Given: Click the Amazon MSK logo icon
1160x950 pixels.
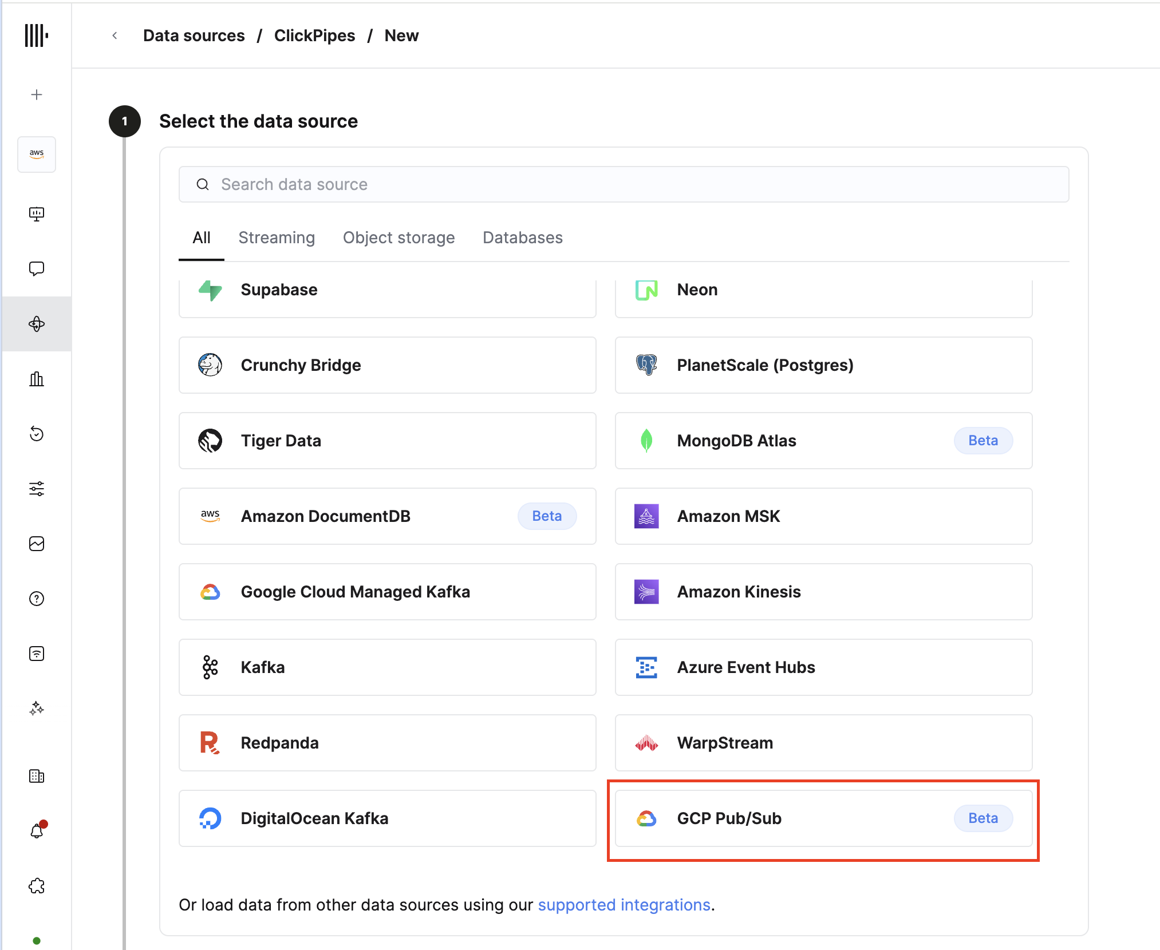Looking at the screenshot, I should 646,516.
